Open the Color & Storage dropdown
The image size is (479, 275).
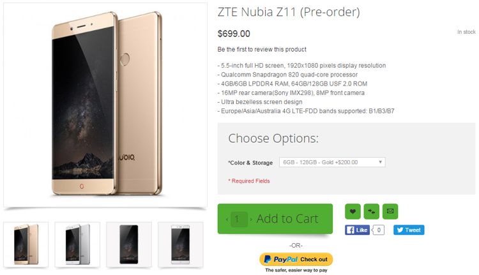[x=333, y=162]
